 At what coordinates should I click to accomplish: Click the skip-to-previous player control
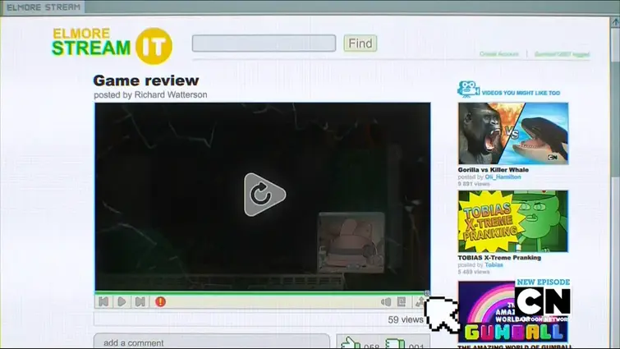(x=103, y=302)
